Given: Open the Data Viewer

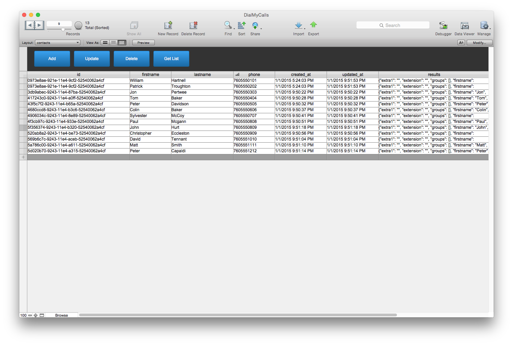Looking at the screenshot, I should point(465,26).
